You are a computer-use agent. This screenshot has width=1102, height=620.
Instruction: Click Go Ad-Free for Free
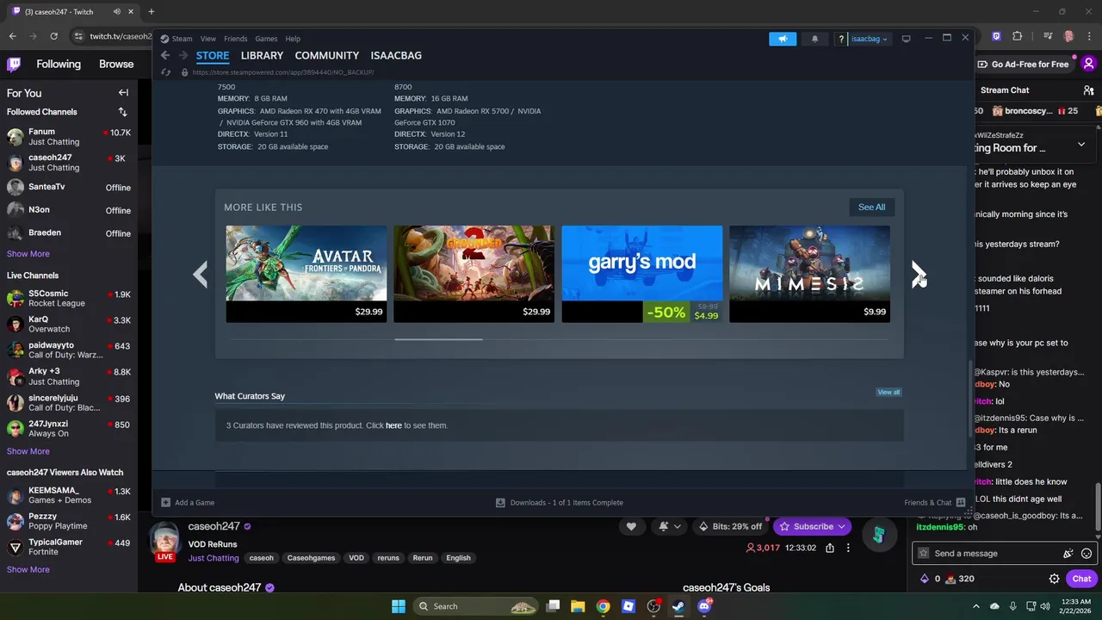click(1022, 64)
